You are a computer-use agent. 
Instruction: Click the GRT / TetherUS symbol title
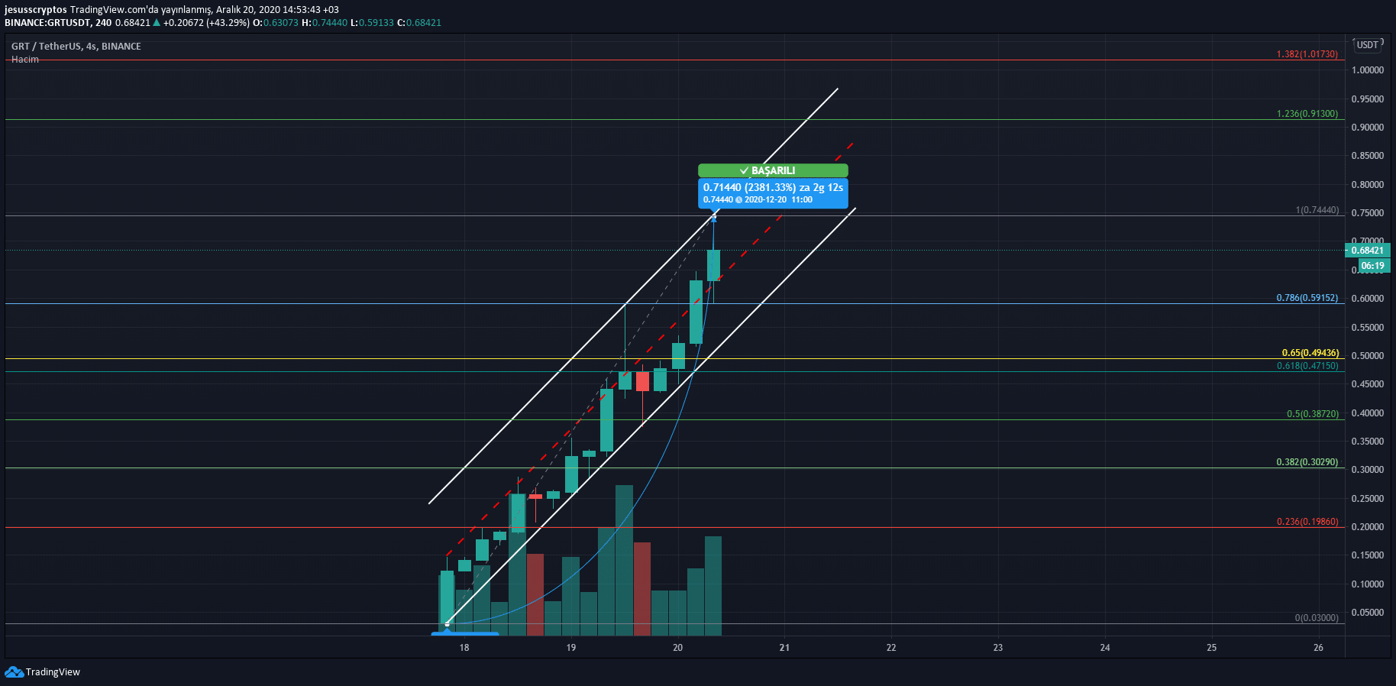[76, 47]
